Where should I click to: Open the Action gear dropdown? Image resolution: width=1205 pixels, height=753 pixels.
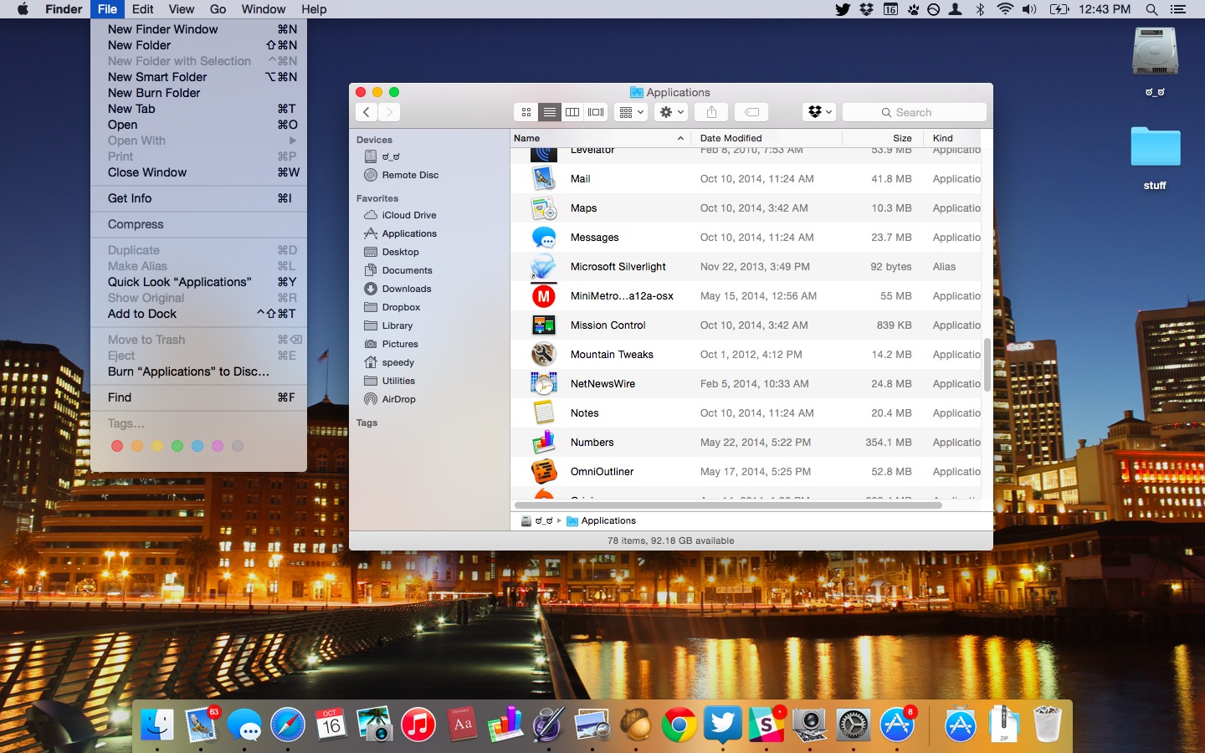671,112
